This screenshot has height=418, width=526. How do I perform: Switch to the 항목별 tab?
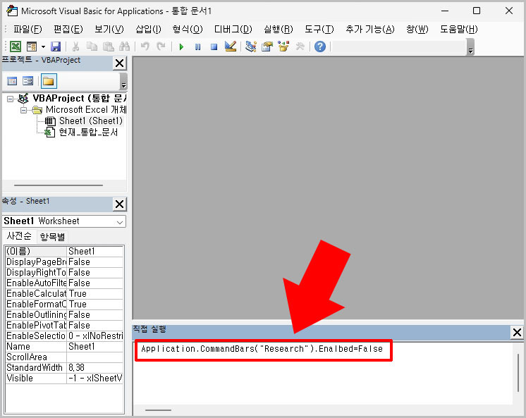[x=52, y=237]
